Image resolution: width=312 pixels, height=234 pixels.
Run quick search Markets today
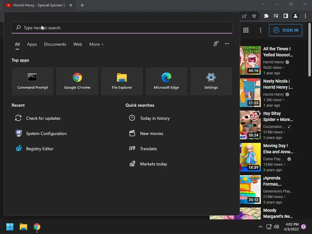tap(148, 164)
